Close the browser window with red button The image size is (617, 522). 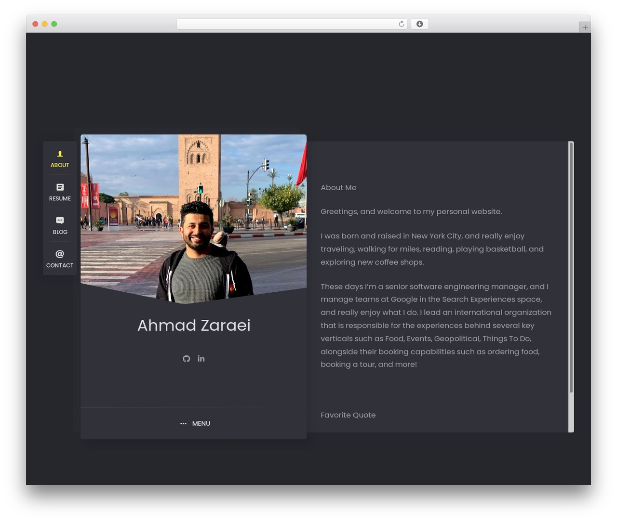click(35, 24)
